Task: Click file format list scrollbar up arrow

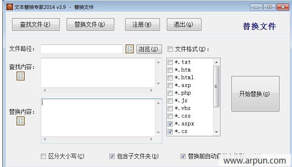Action: pyautogui.click(x=216, y=62)
